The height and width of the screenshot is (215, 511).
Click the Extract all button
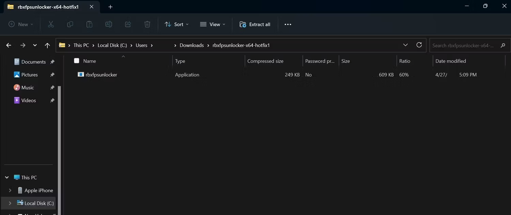click(x=255, y=24)
